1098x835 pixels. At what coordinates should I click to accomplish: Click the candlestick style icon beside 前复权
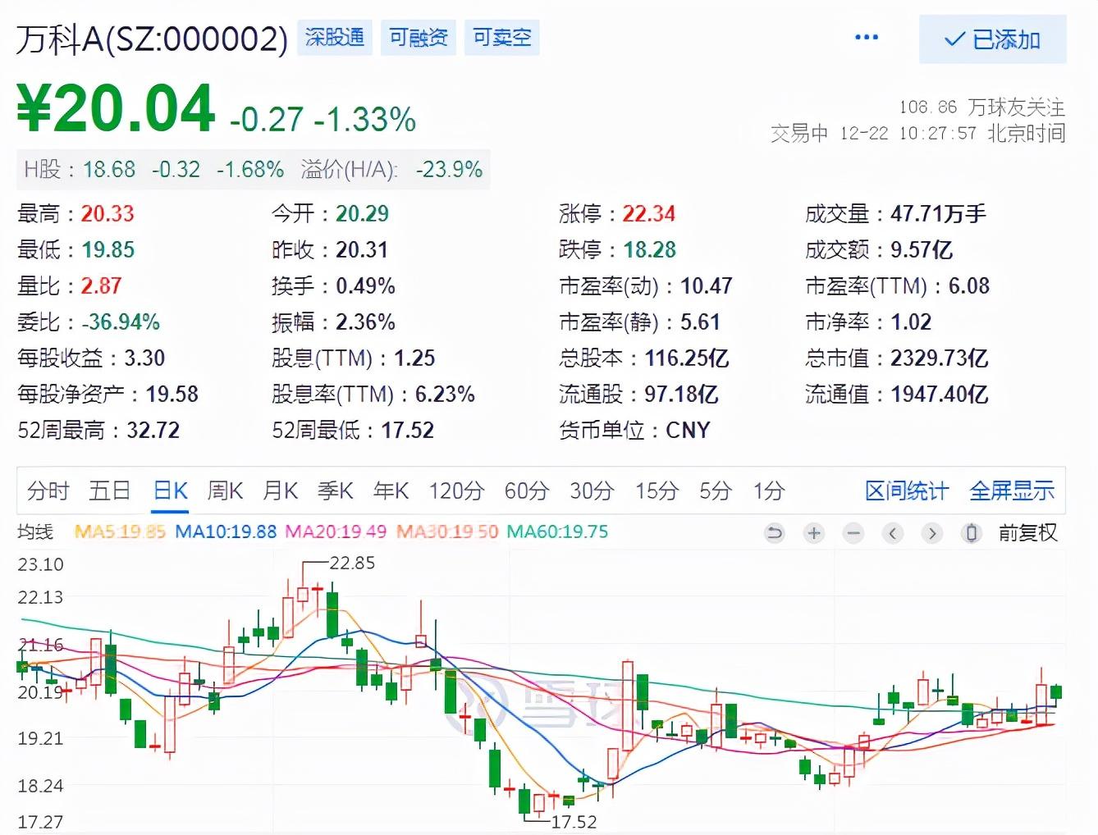[972, 533]
